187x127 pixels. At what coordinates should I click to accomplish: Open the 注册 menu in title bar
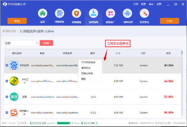coord(136,4)
